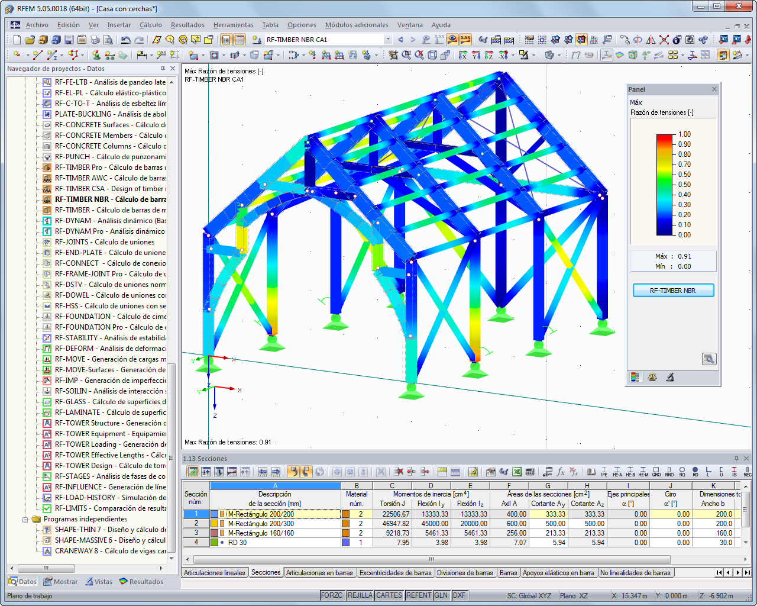Viewport: 757px width, 606px height.
Task: Toggle GLN in the status bar
Action: click(441, 595)
